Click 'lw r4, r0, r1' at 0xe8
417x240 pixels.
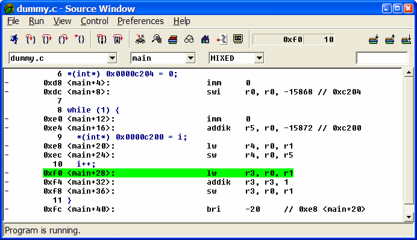(x=249, y=146)
